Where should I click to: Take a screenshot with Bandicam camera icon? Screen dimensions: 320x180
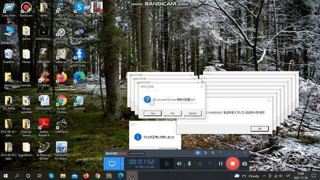(x=244, y=163)
